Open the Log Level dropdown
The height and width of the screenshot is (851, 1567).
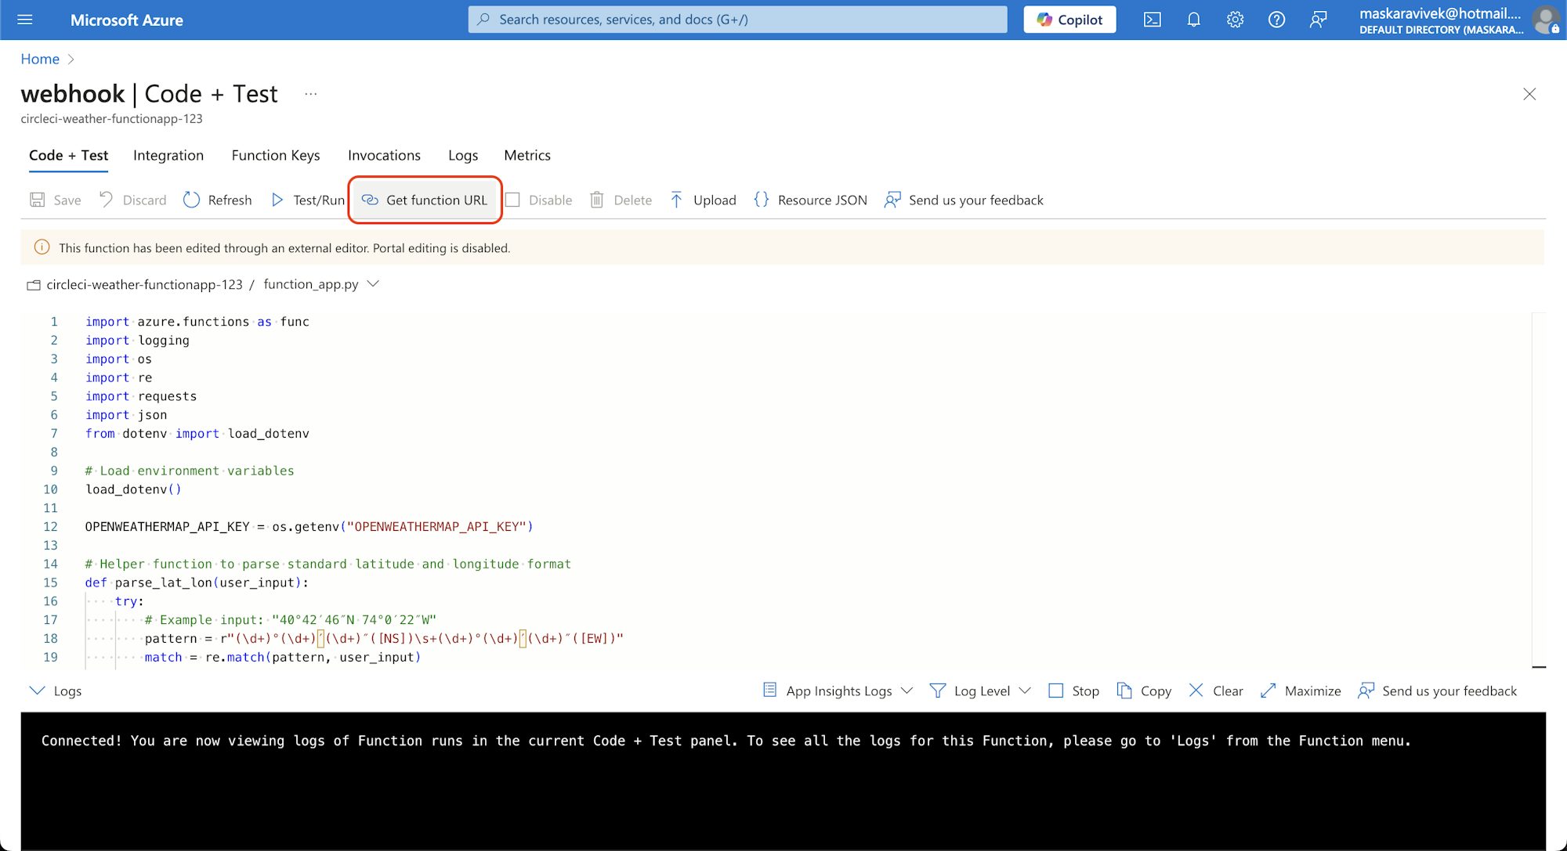pos(979,691)
